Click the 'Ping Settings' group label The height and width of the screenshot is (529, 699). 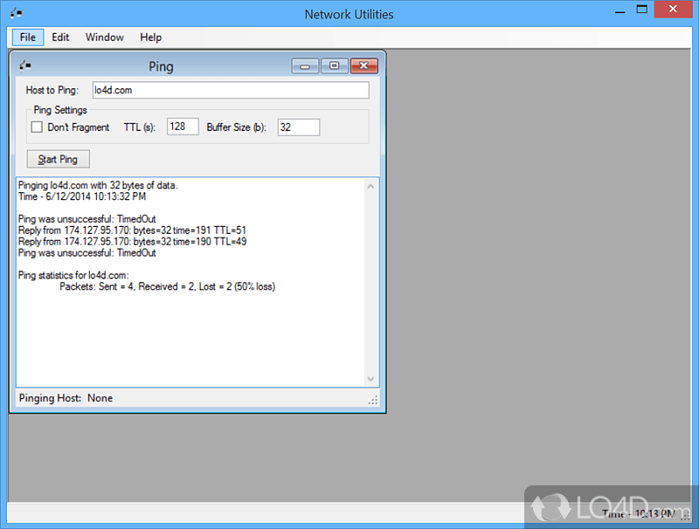pos(60,110)
